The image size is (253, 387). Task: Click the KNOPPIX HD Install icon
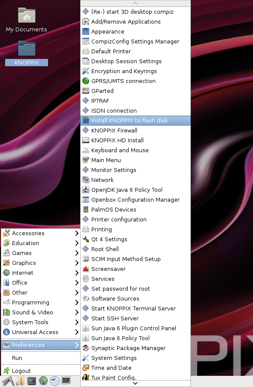click(86, 140)
